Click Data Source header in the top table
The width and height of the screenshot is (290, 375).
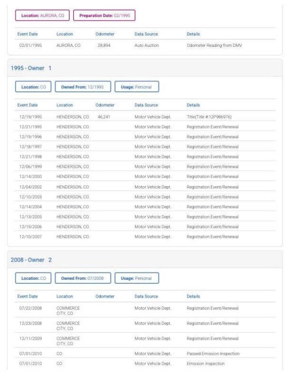[x=146, y=34]
